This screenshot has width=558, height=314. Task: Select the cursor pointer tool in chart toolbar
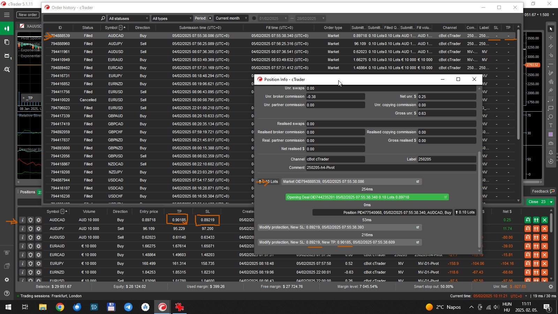551,29
